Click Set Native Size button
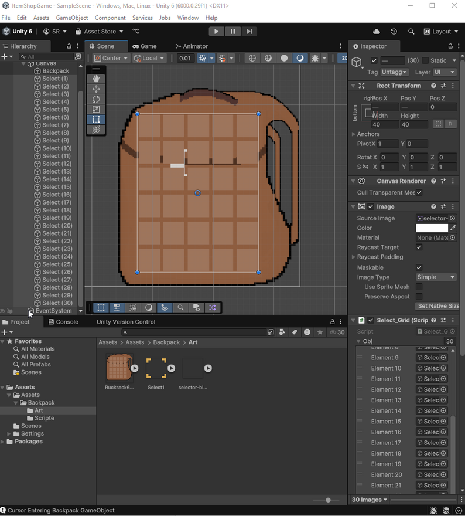The width and height of the screenshot is (465, 516). pyautogui.click(x=437, y=306)
